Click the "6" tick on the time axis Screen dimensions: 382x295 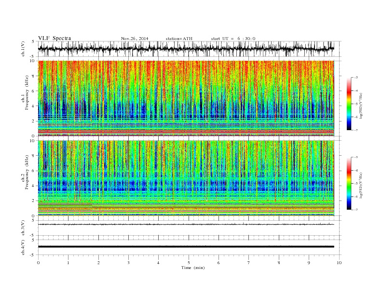point(218,263)
